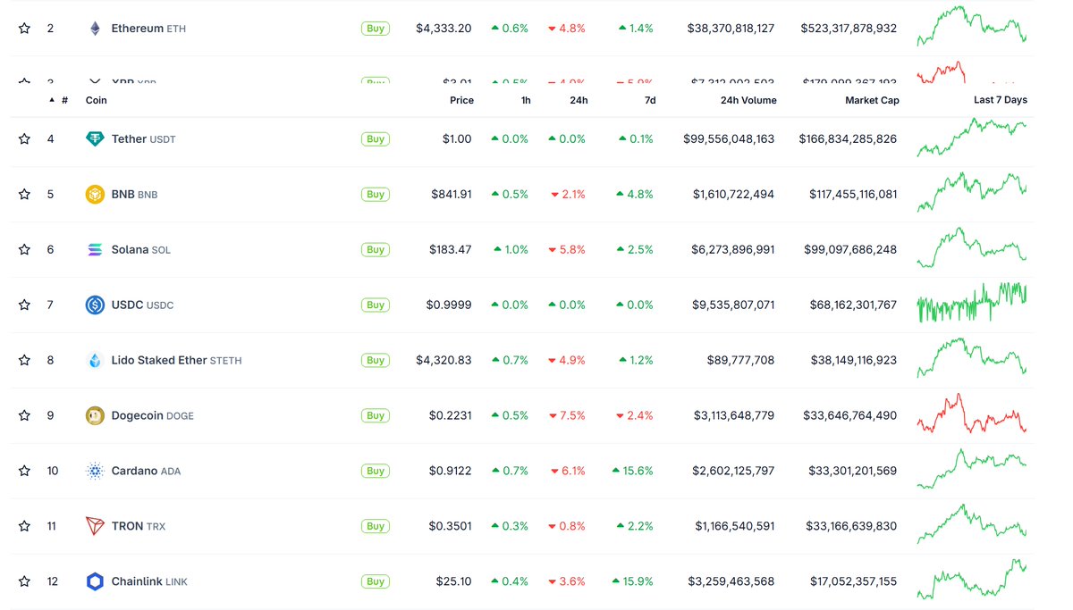
Task: Click the Chainlink coin logo icon
Action: point(95,581)
